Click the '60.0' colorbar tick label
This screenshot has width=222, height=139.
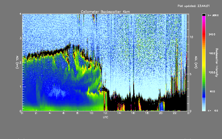tap(212, 91)
